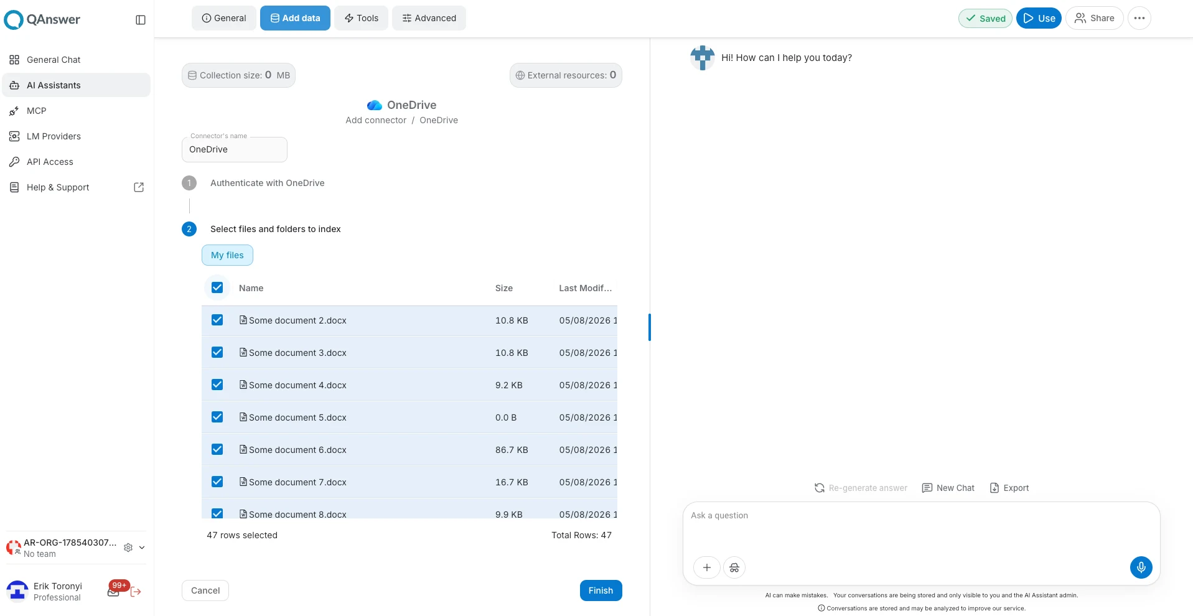Click the Collection size indicator
This screenshot has width=1193, height=616.
pyautogui.click(x=238, y=75)
